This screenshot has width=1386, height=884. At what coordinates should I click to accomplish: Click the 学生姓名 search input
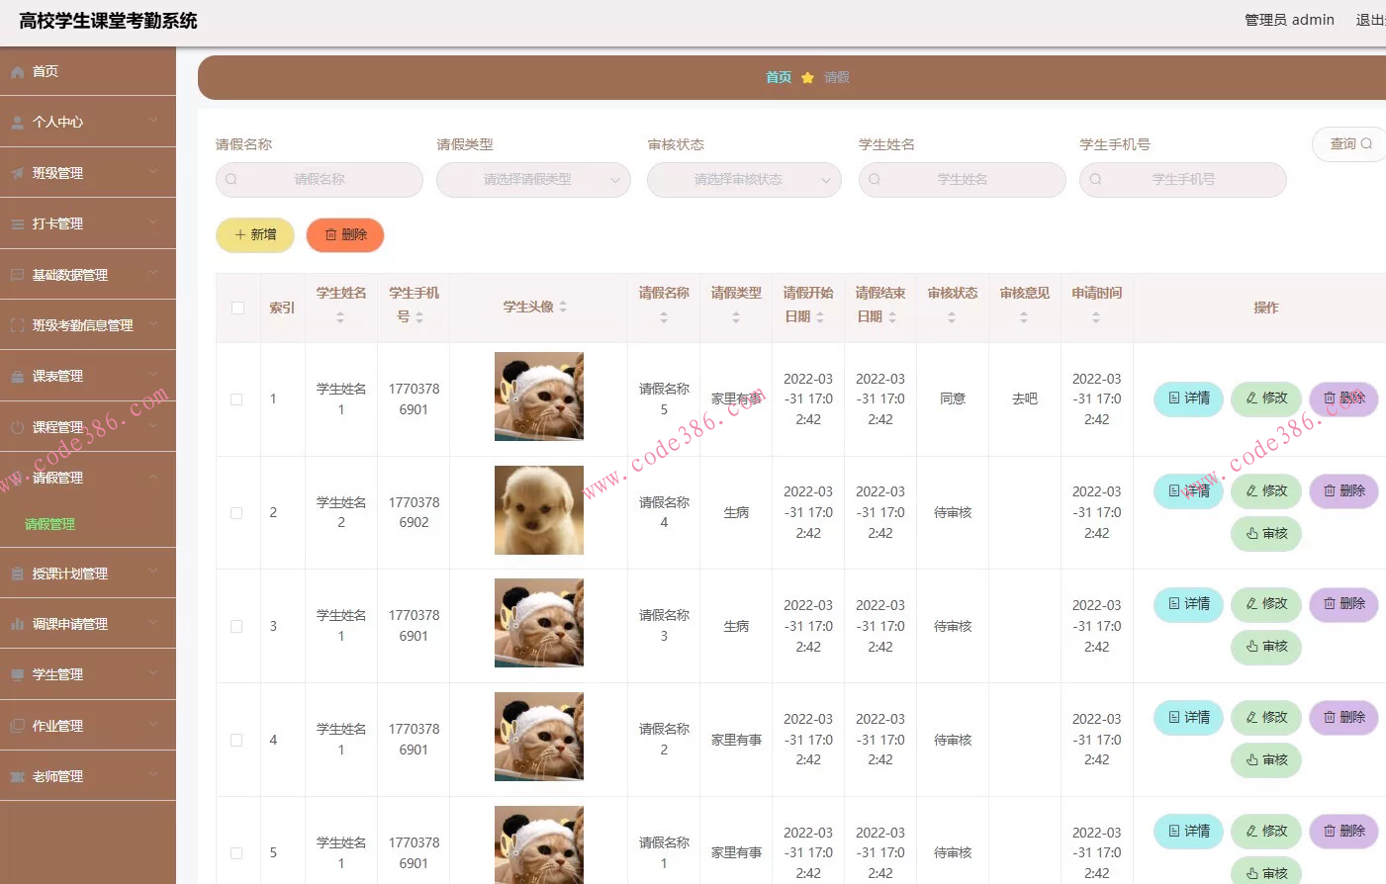tap(963, 180)
